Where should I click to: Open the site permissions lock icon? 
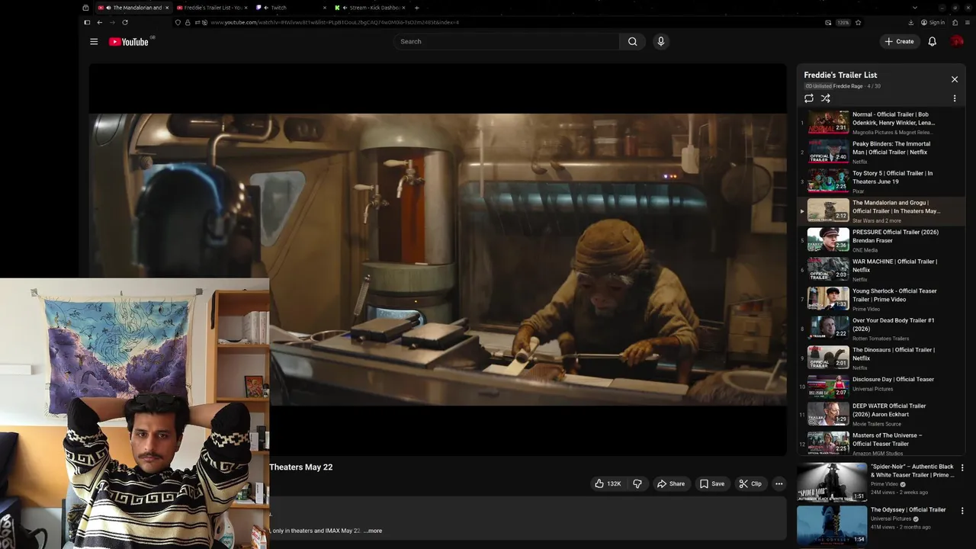(x=188, y=22)
